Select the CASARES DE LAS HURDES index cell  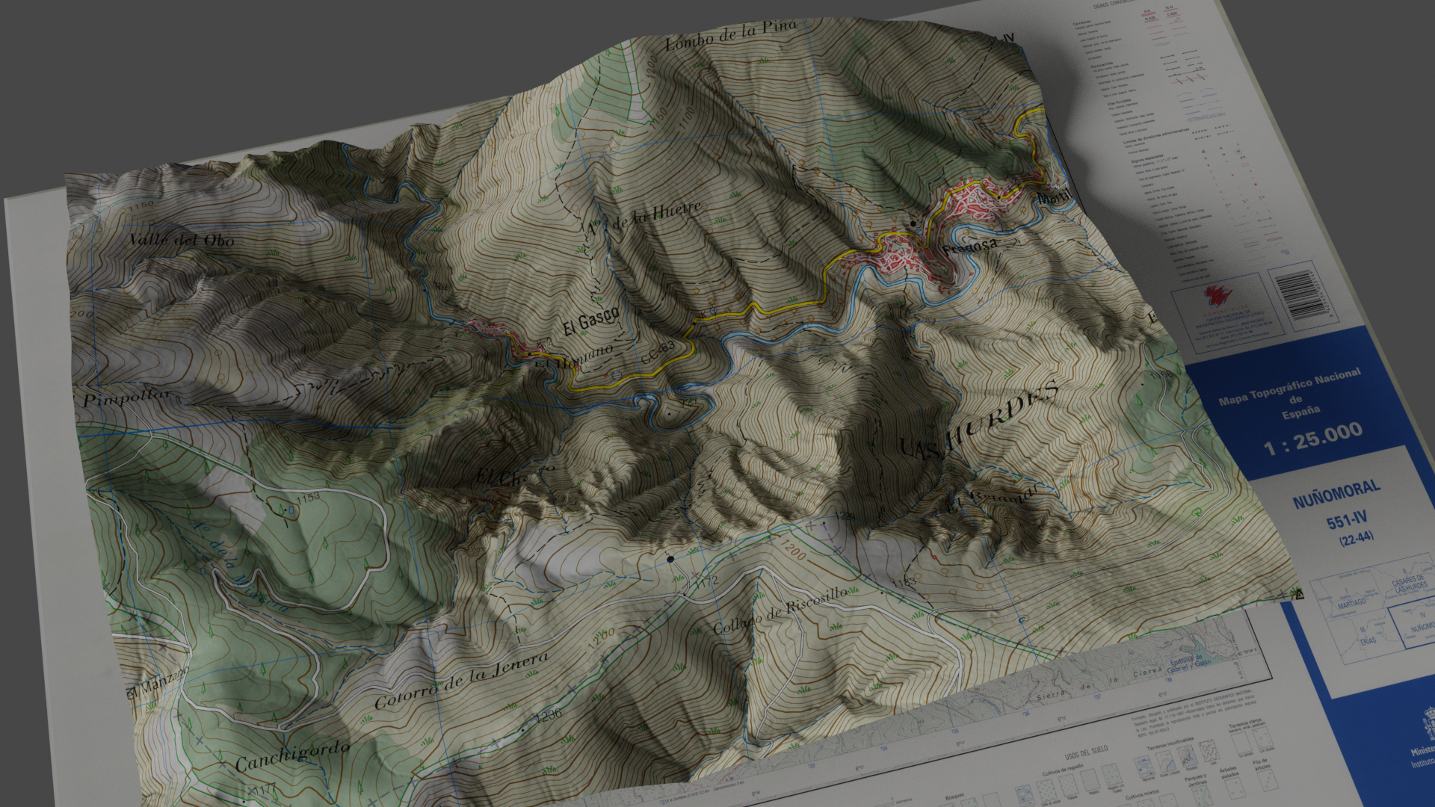tap(1409, 584)
